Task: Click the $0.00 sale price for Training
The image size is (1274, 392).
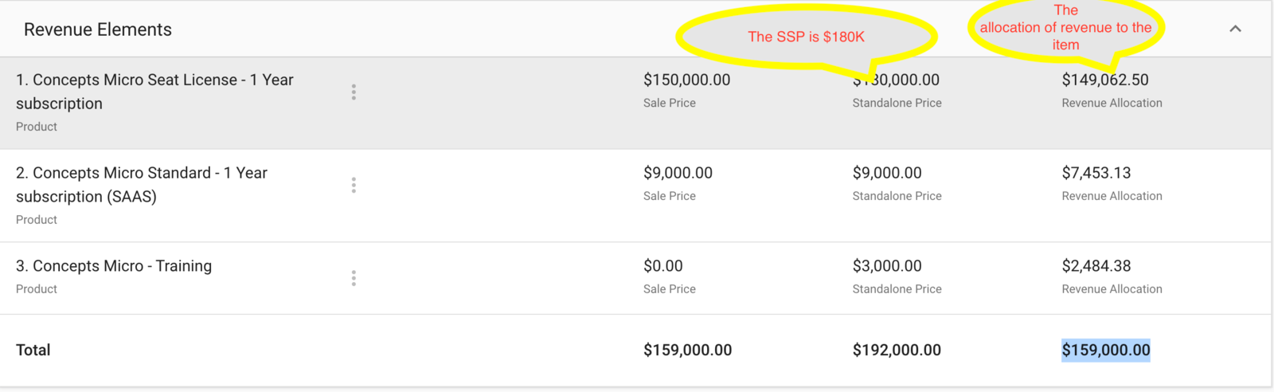Action: [x=663, y=266]
